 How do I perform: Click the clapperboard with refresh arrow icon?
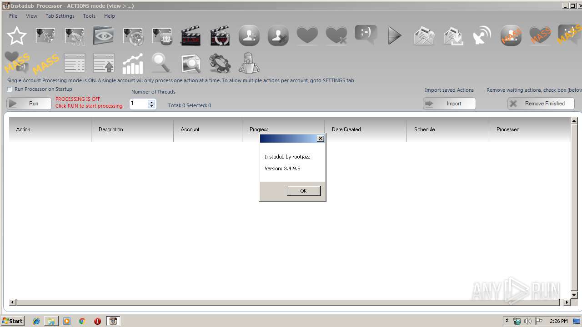(220, 35)
